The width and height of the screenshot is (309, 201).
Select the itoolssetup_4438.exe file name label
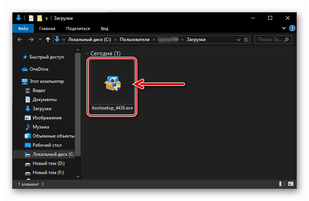click(x=112, y=108)
